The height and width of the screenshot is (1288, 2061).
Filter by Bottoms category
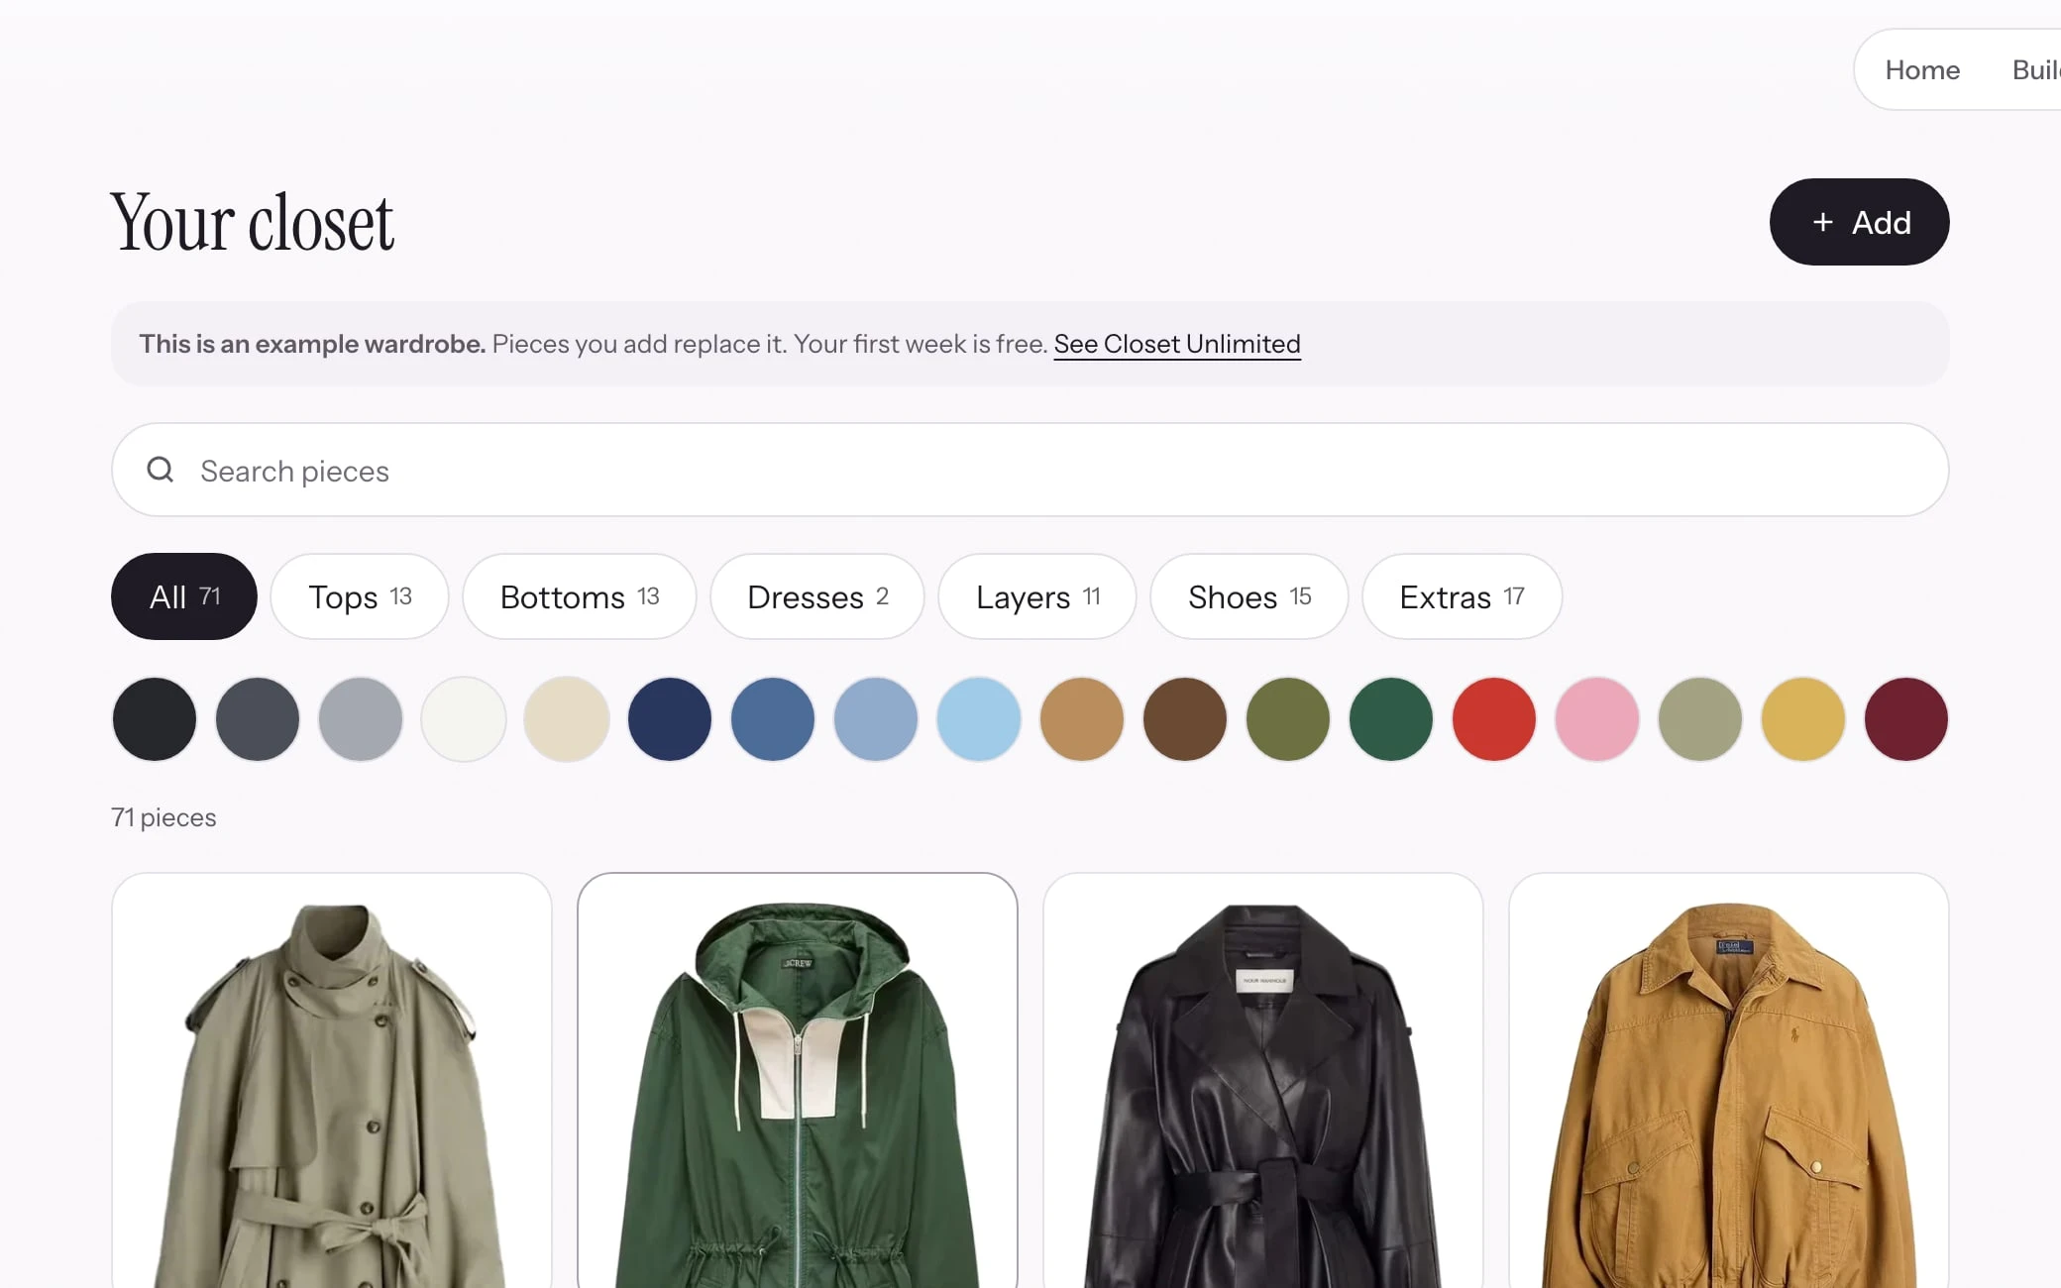coord(580,596)
